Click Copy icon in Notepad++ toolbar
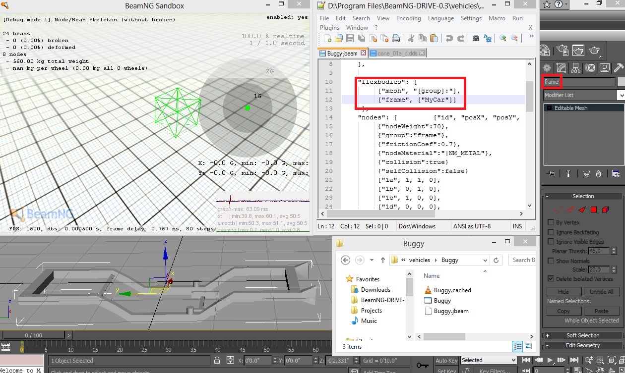 pyautogui.click(x=423, y=38)
